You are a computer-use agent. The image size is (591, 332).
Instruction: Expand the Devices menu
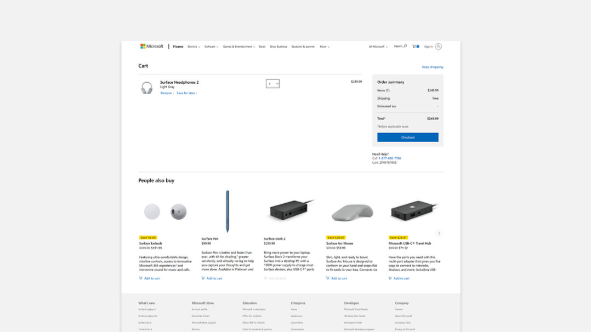(x=194, y=47)
